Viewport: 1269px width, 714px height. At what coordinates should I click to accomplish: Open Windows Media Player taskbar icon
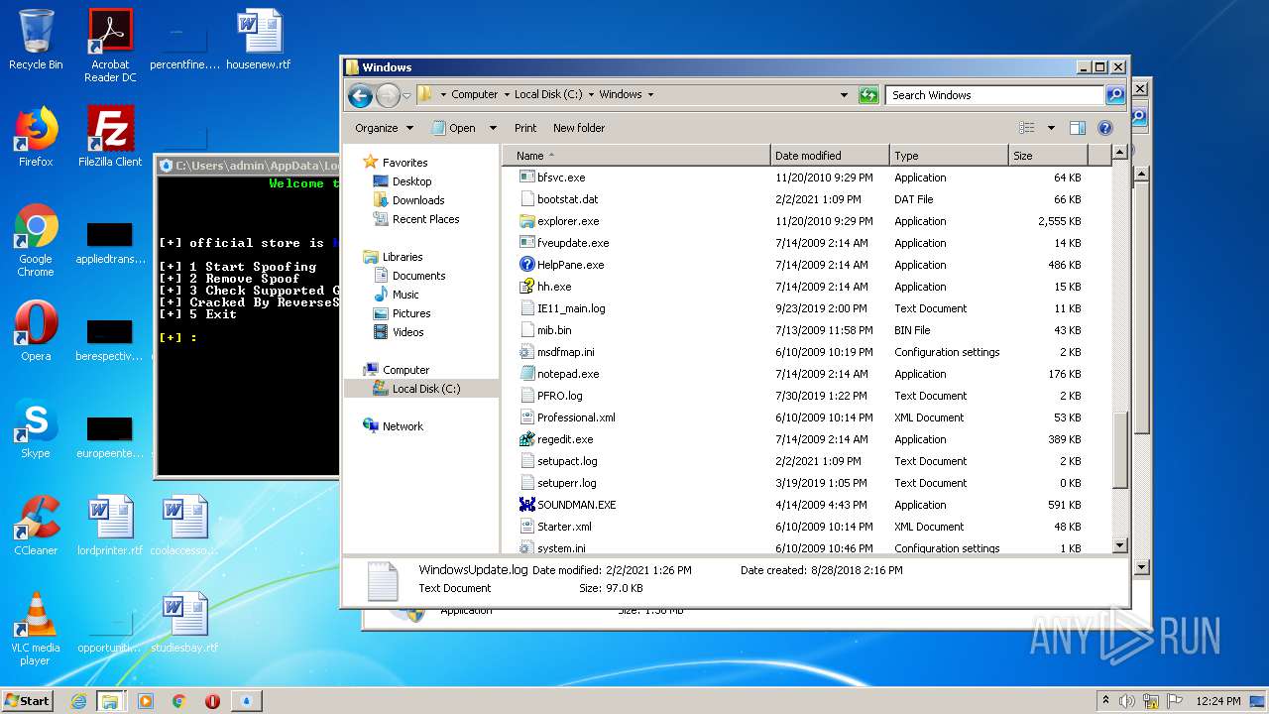point(146,701)
